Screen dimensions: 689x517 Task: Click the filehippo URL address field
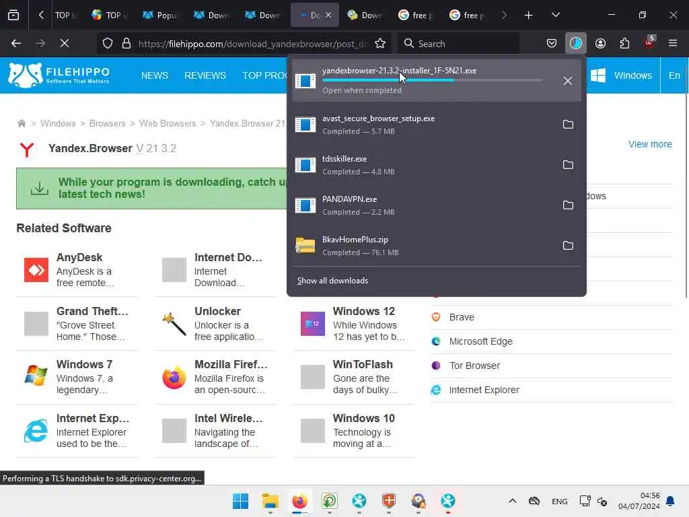coord(253,44)
